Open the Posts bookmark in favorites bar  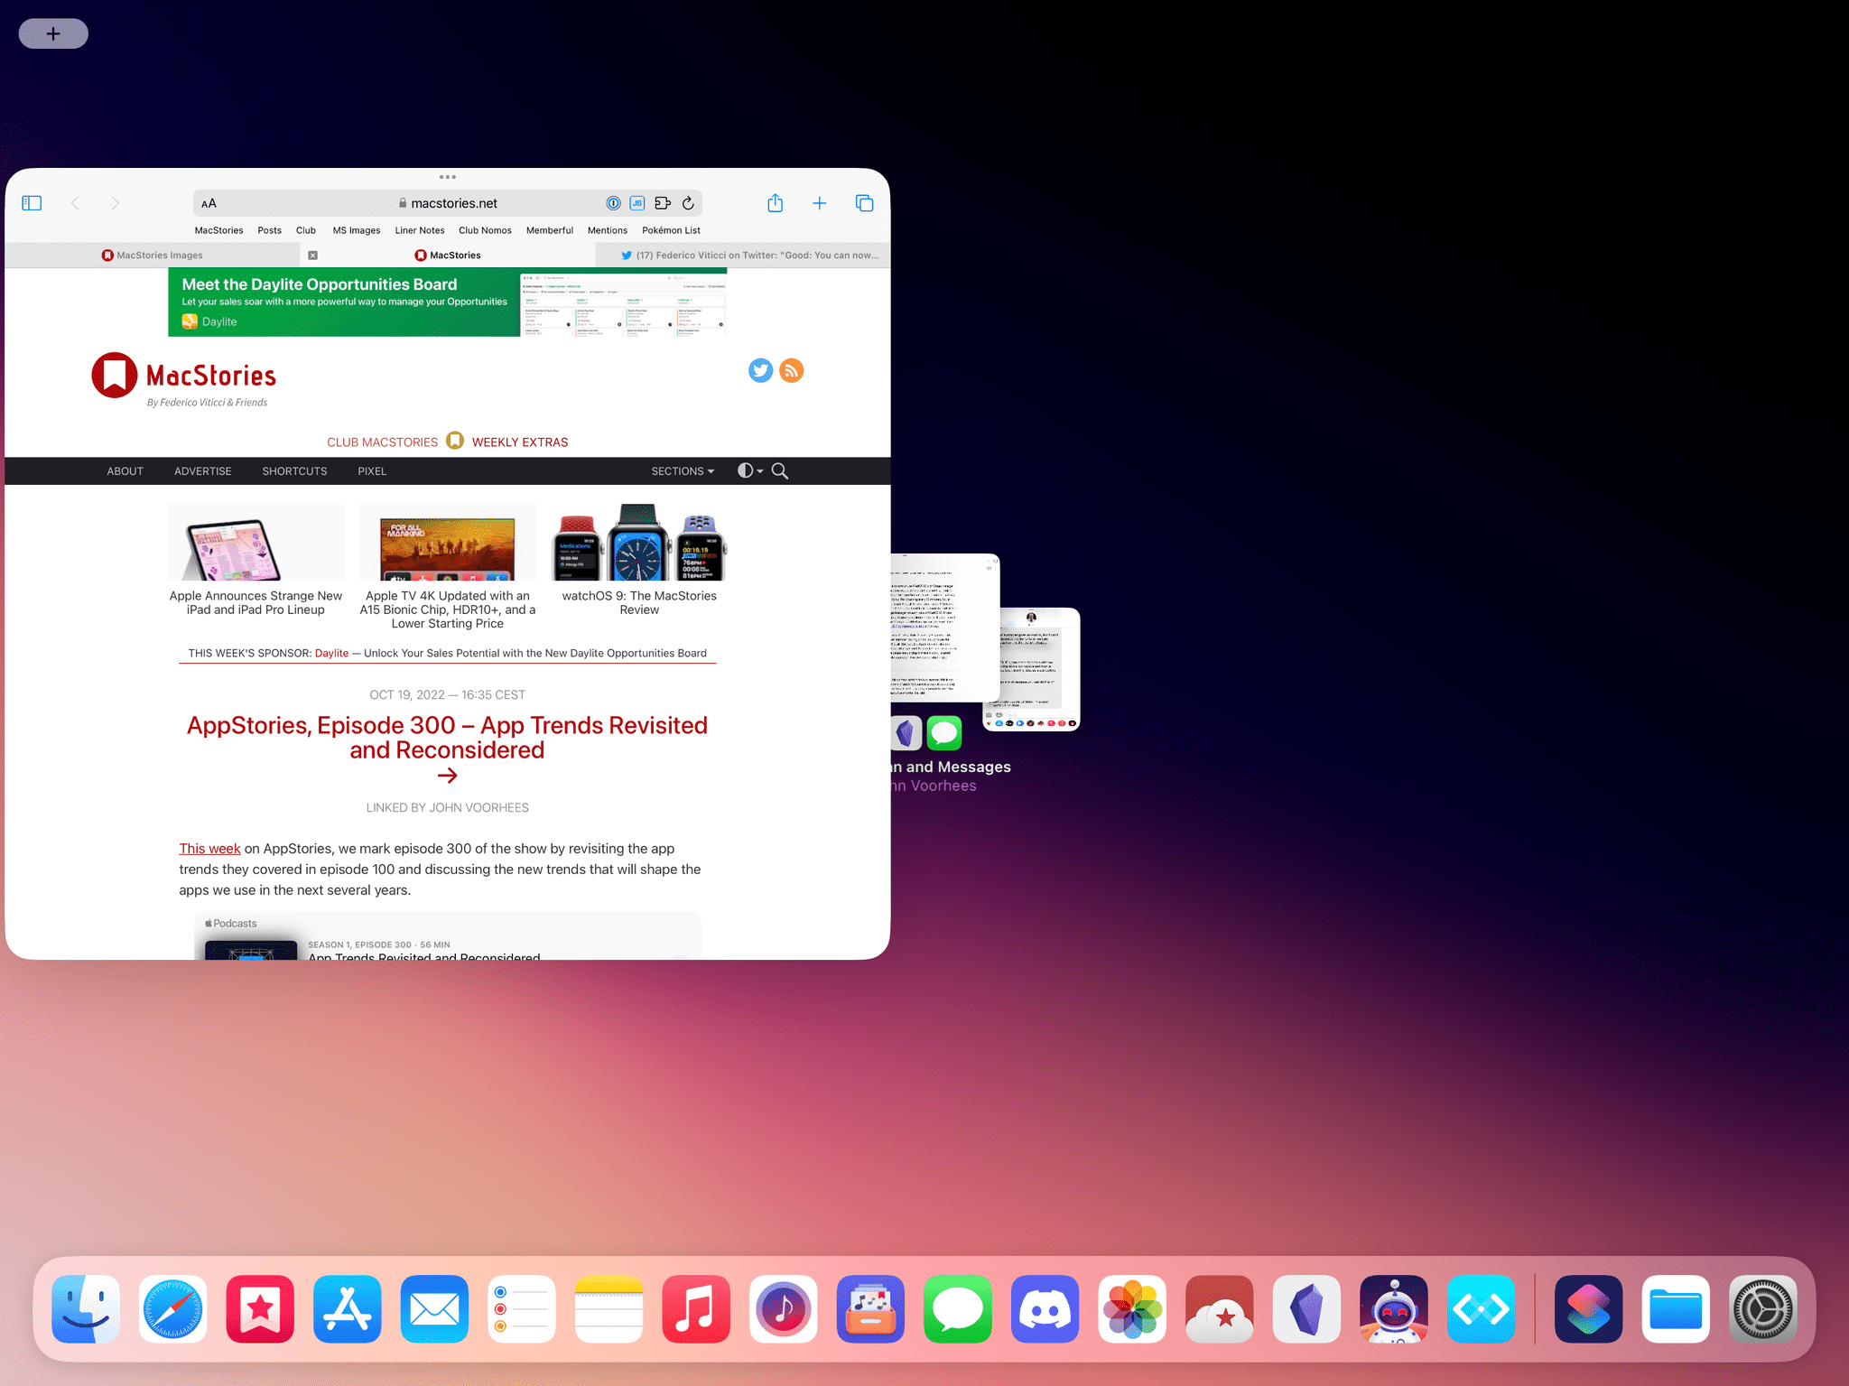[x=269, y=230]
